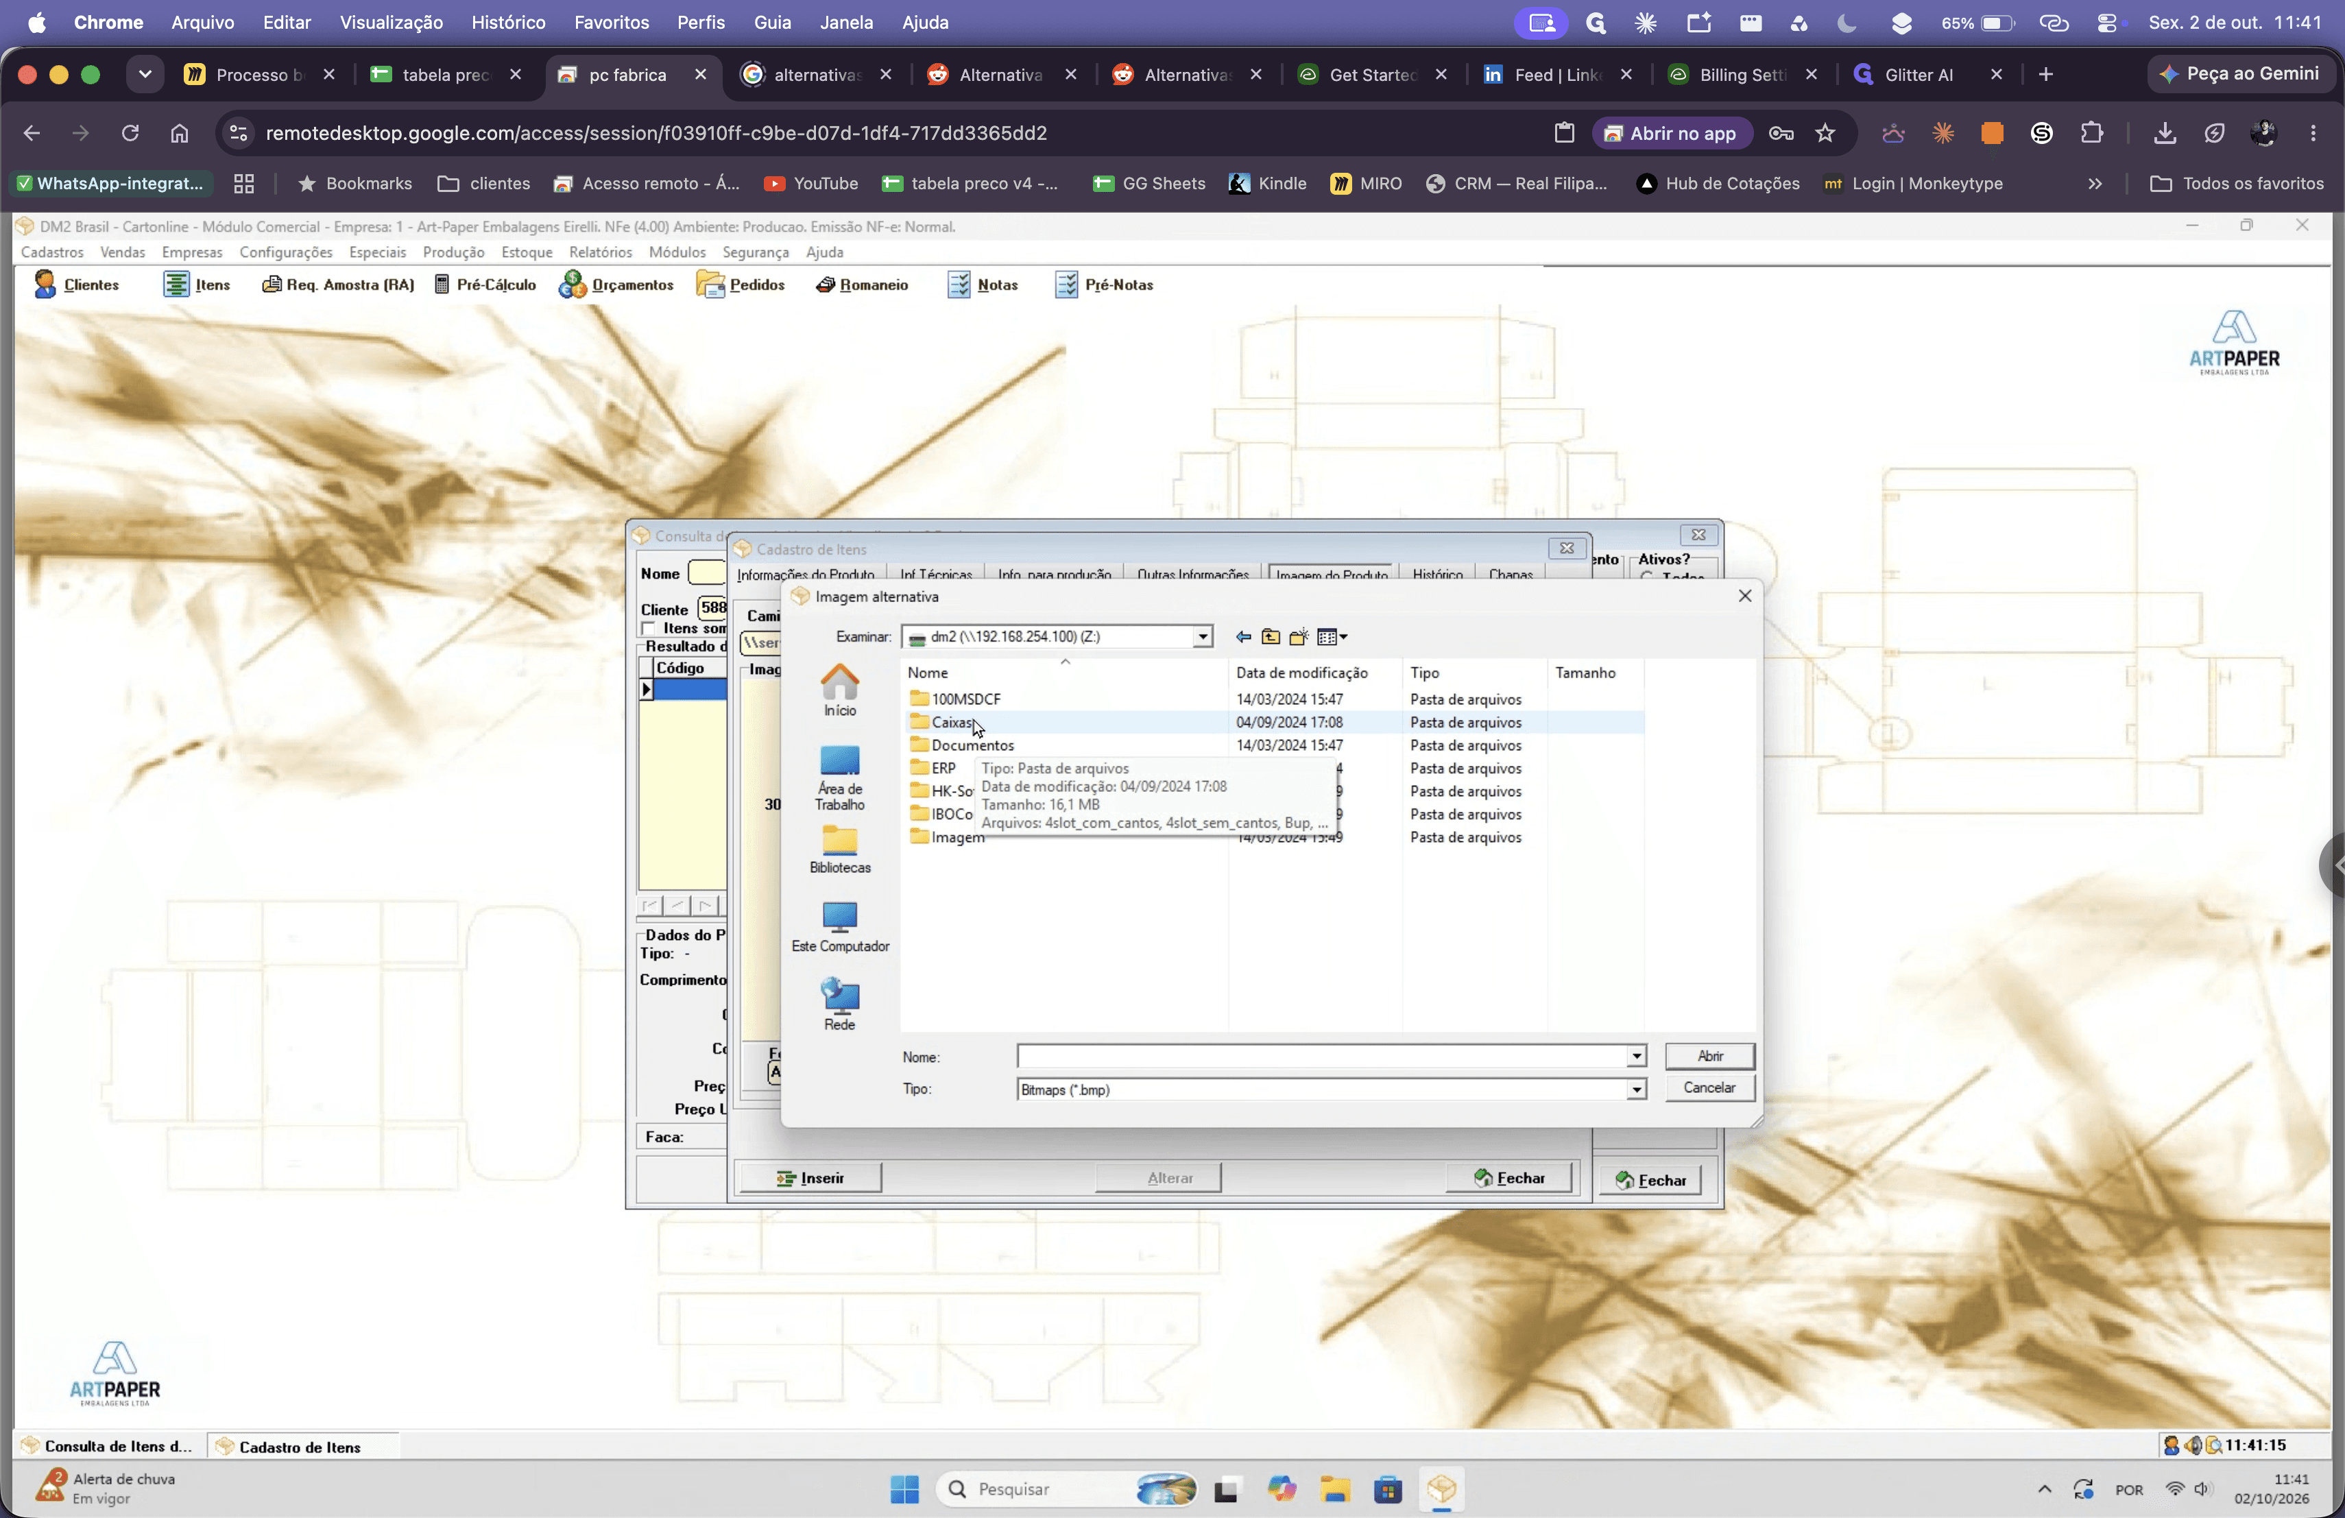Image resolution: width=2345 pixels, height=1518 pixels.
Task: Open the Nome filename dropdown arrow
Action: tap(1635, 1057)
